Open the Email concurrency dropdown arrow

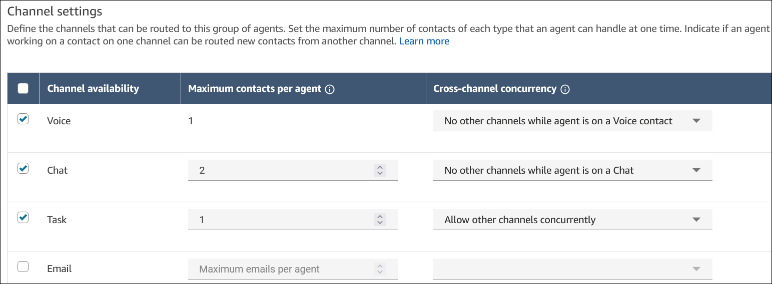point(696,269)
